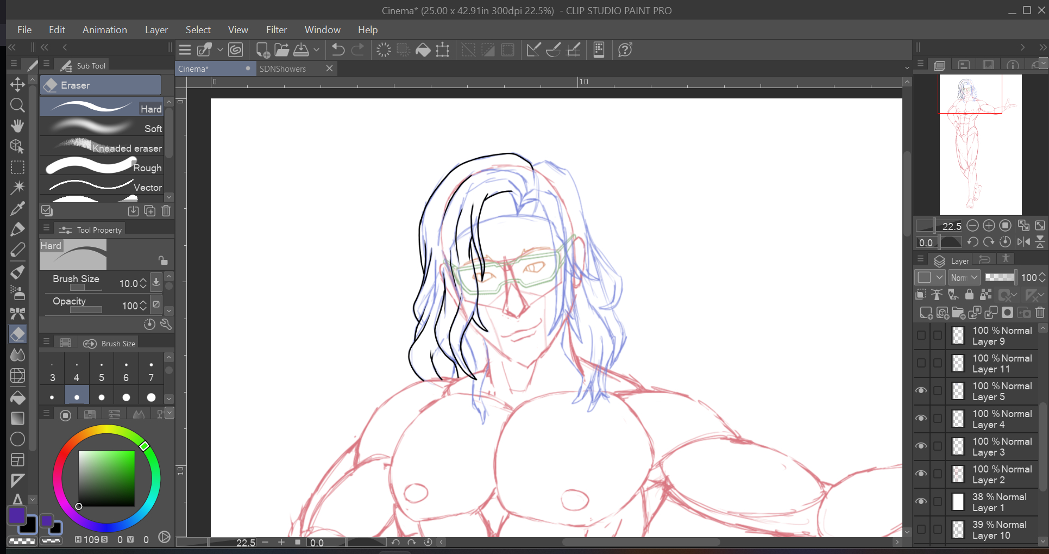Select the Fill bucket tool

17,397
